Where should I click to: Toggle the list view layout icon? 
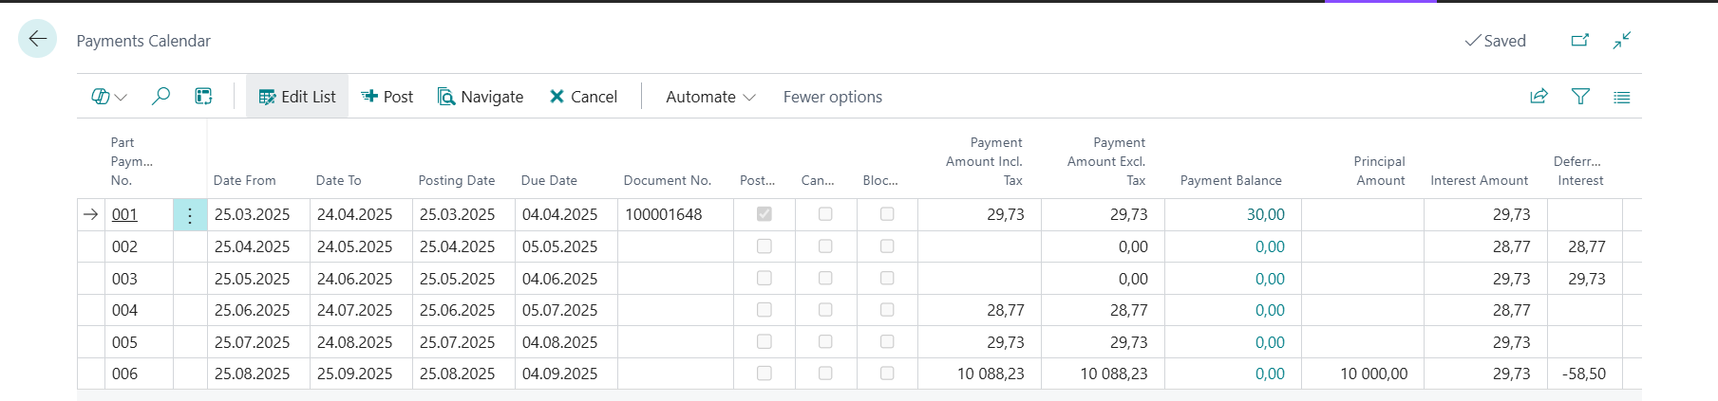pyautogui.click(x=1621, y=97)
